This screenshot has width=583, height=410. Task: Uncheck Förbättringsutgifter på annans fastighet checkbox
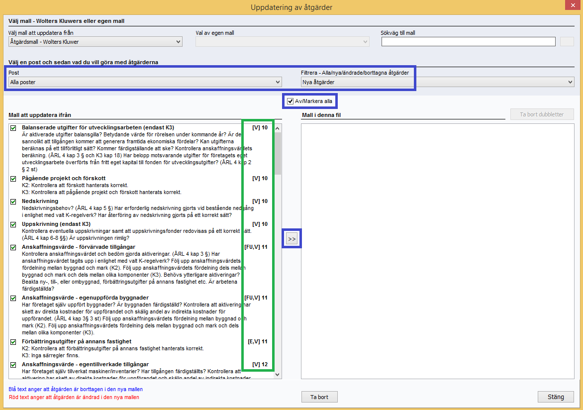(x=13, y=342)
